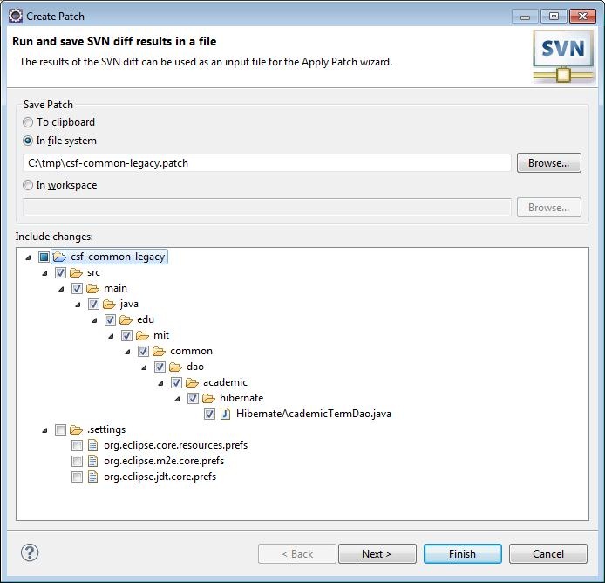Select the HibernateAcademicTermDao.java tree row label
The image size is (605, 583).
pos(313,414)
